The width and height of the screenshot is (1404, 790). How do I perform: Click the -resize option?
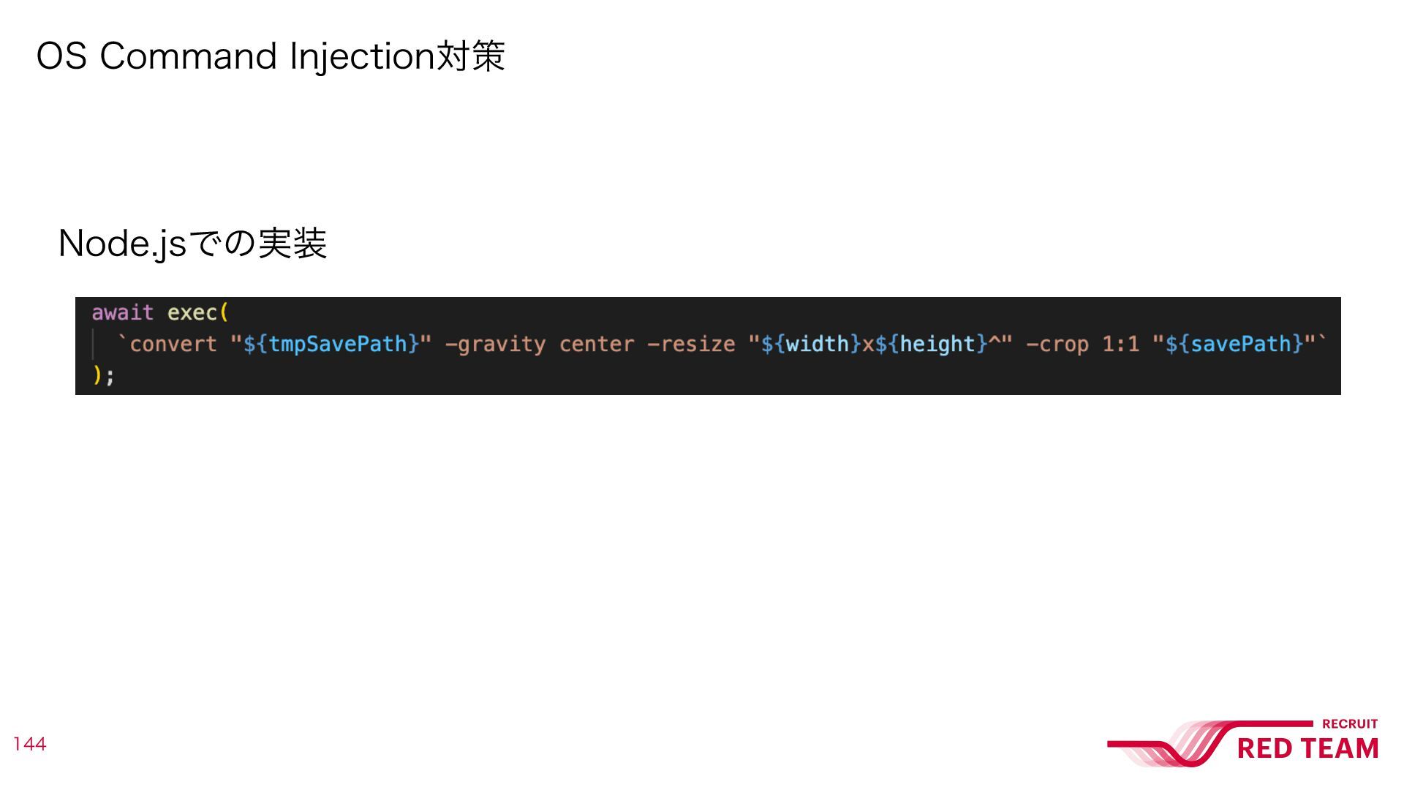(691, 344)
